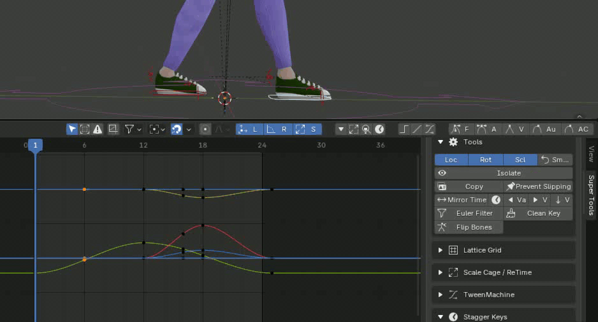Click the Copy button
Screen dimensions: 598x322
tap(469, 186)
